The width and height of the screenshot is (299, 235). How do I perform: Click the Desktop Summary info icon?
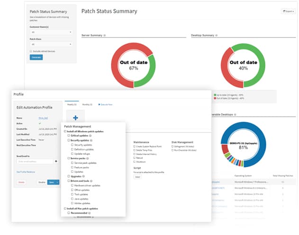click(217, 35)
